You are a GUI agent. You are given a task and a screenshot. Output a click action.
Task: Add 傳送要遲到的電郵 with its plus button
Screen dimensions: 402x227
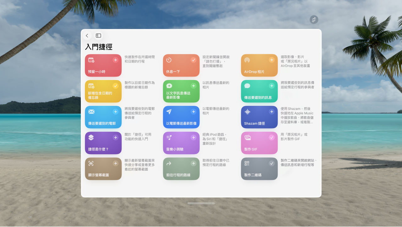[x=115, y=111]
